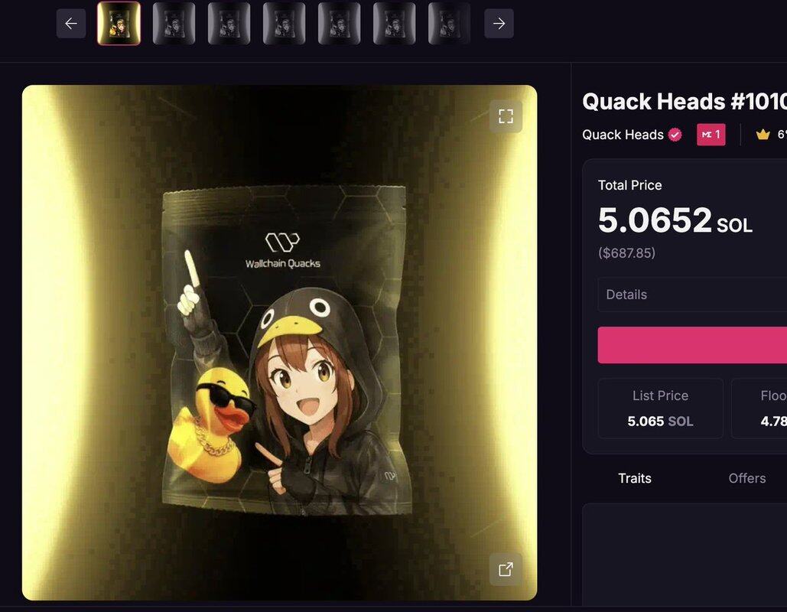Switch to the Traits tab
787x612 pixels.
coord(635,478)
